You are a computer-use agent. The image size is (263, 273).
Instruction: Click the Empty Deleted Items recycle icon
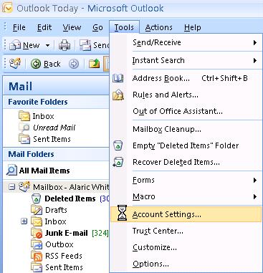point(118,145)
